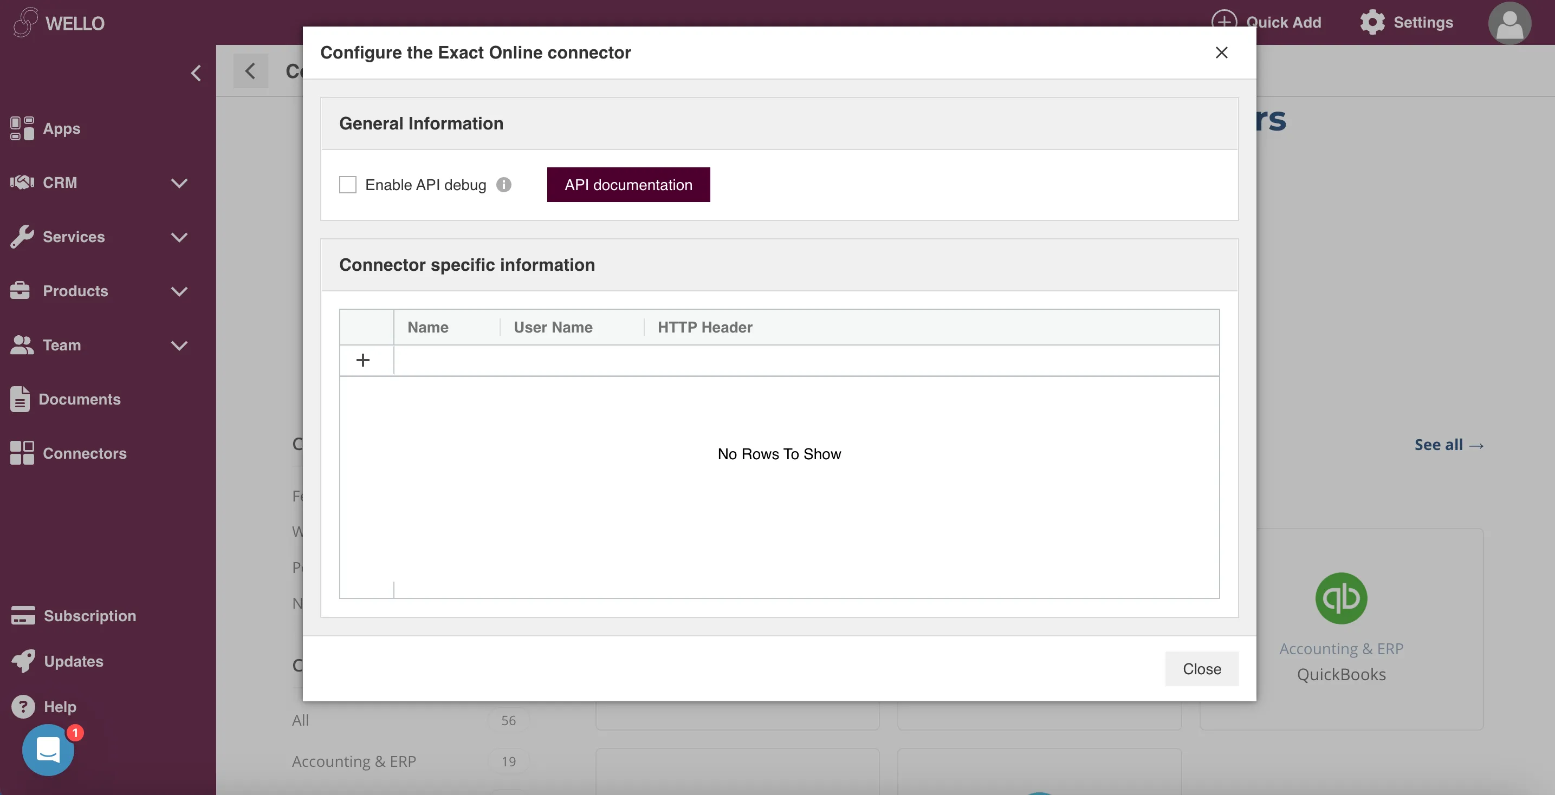Click the Subscription card icon
This screenshot has height=795, width=1555.
coord(23,615)
